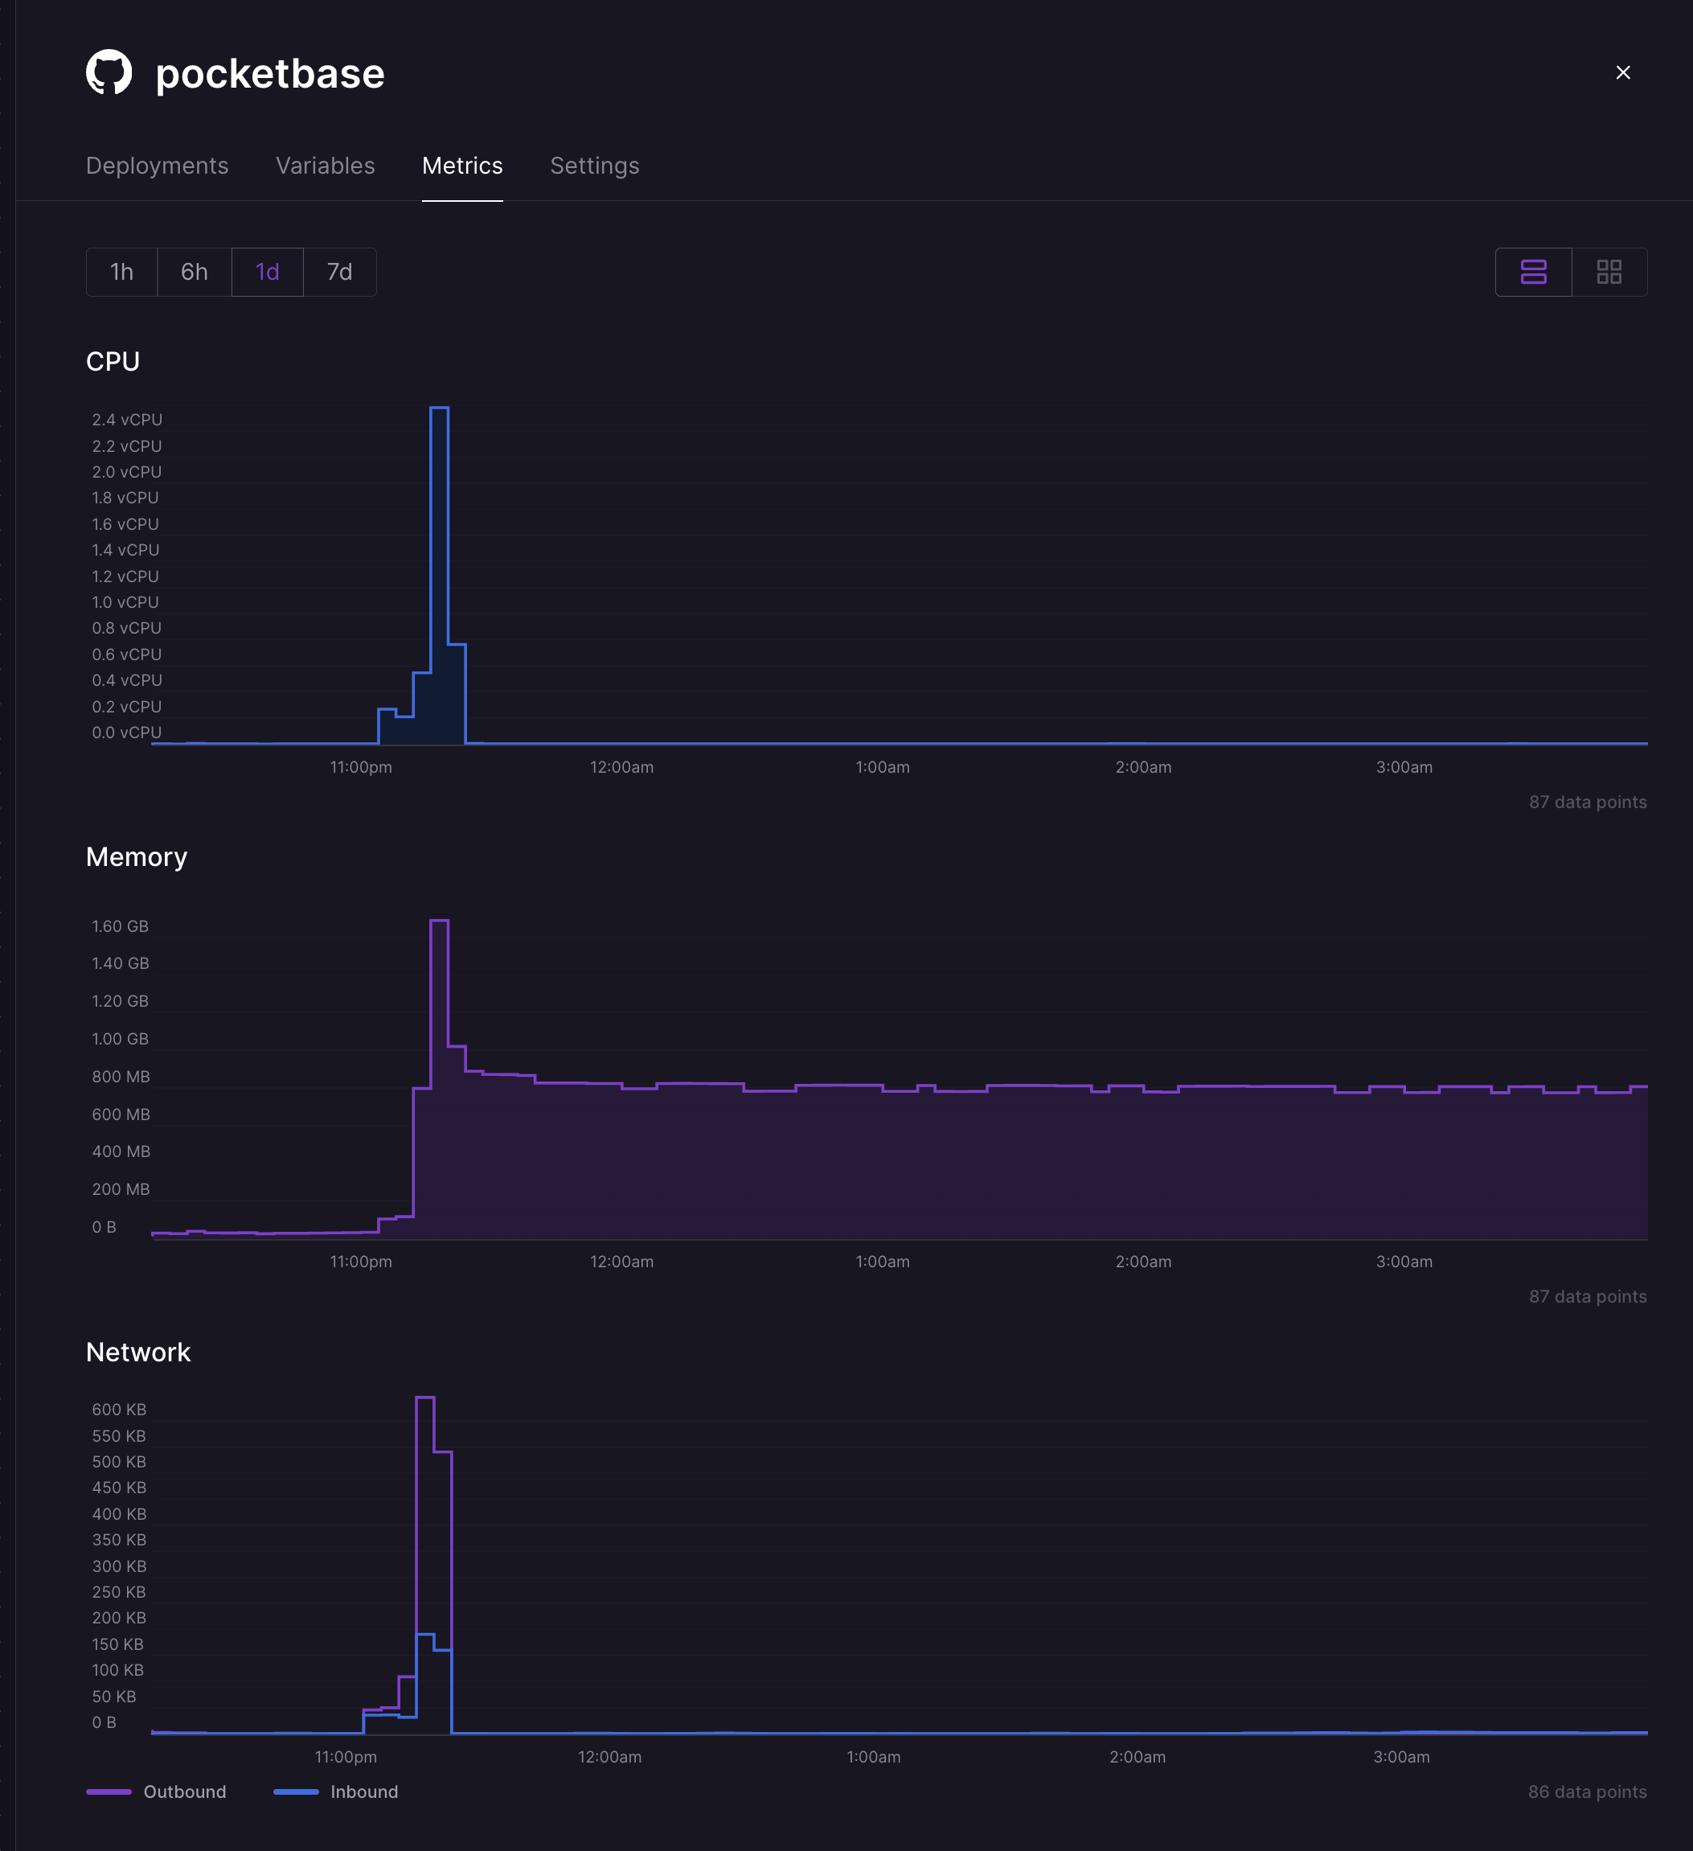Viewport: 1693px width, 1851px height.
Task: Click the Inbound legend color marker
Action: click(x=297, y=1791)
